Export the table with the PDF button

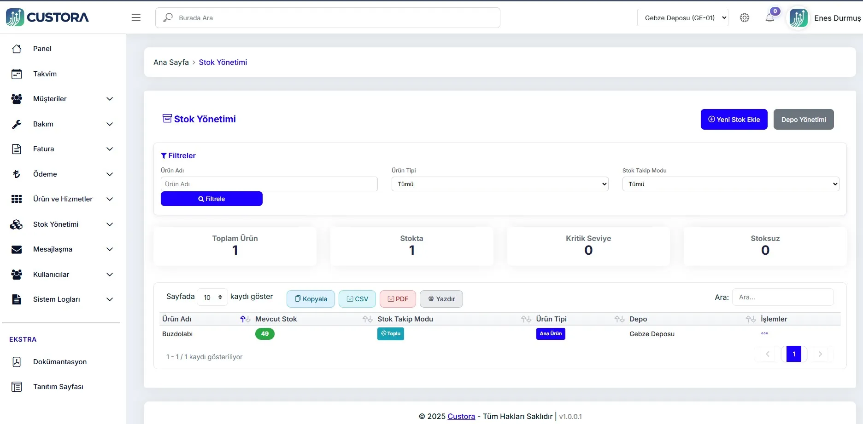click(398, 299)
